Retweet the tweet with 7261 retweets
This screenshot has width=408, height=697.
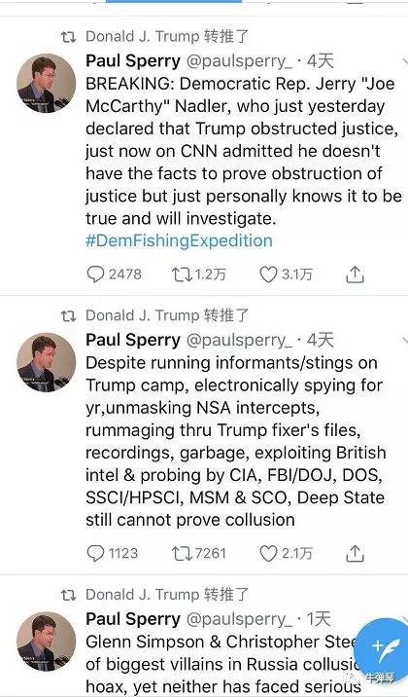(x=199, y=553)
